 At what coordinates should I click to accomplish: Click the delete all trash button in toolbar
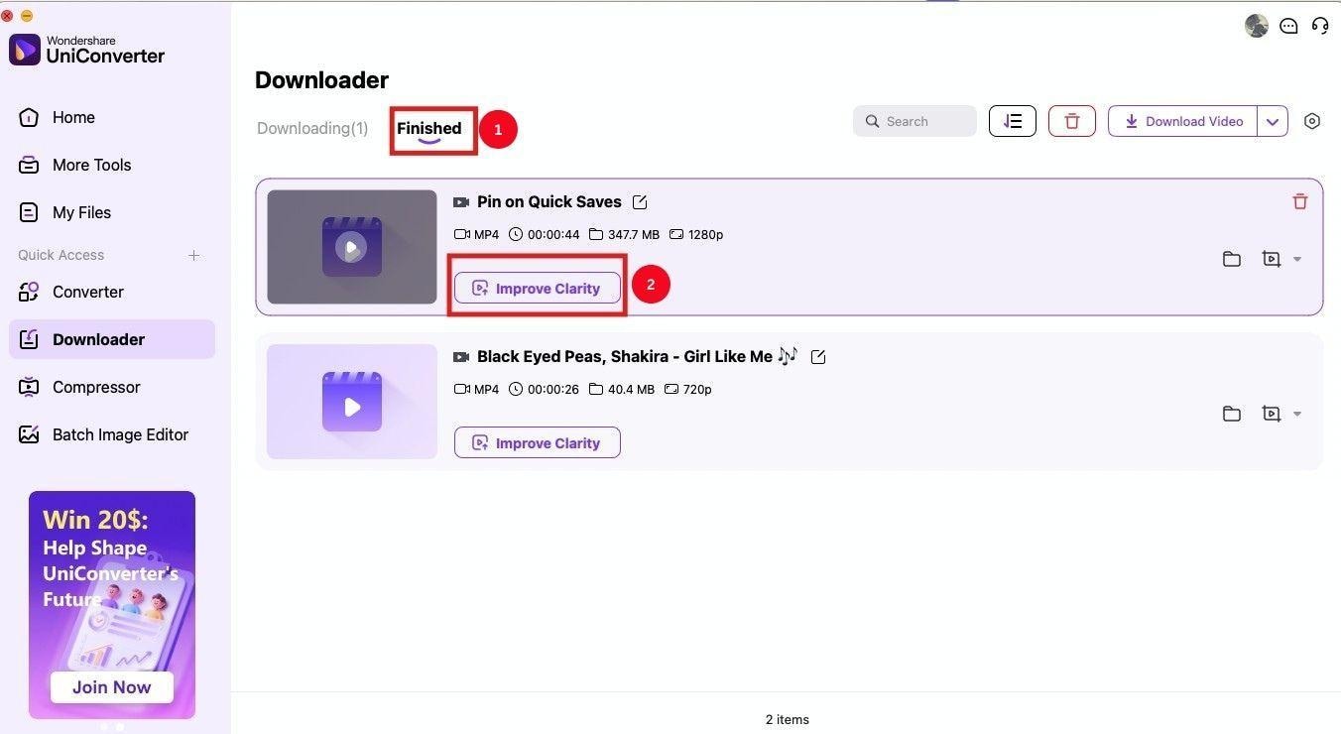[1072, 121]
